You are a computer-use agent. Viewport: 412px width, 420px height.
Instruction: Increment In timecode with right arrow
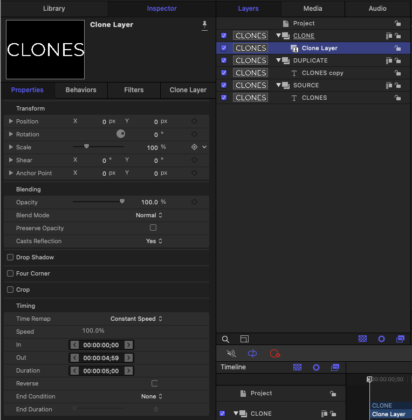click(129, 345)
